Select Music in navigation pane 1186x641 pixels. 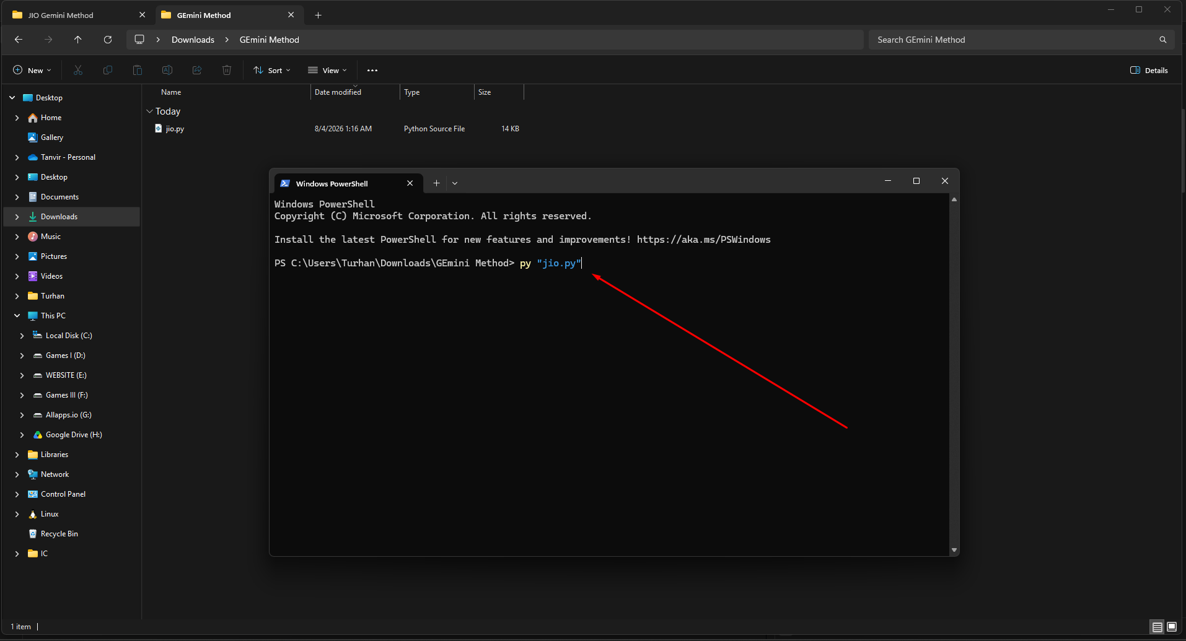51,237
